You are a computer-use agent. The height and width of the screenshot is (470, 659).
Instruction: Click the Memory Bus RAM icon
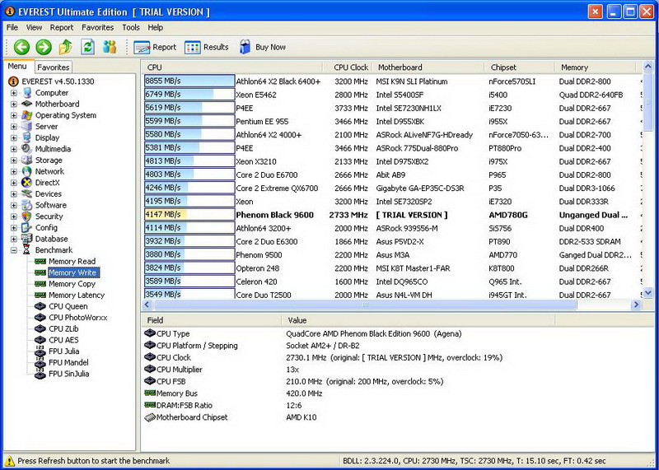[150, 393]
